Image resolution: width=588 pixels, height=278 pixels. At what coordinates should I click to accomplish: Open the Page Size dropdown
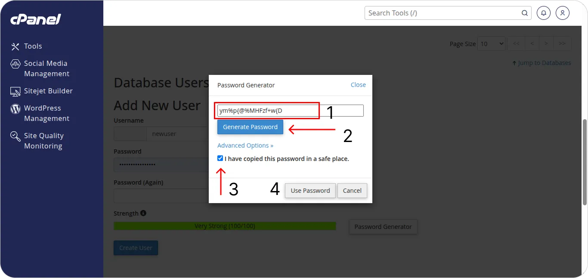492,43
